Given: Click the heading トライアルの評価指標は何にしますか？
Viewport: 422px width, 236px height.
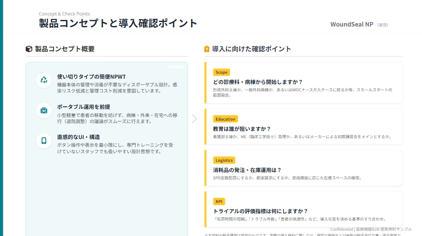Looking at the screenshot, I should click(261, 211).
